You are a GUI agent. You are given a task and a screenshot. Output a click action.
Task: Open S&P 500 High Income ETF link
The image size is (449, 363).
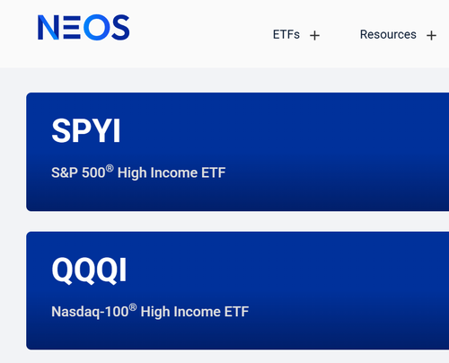138,173
